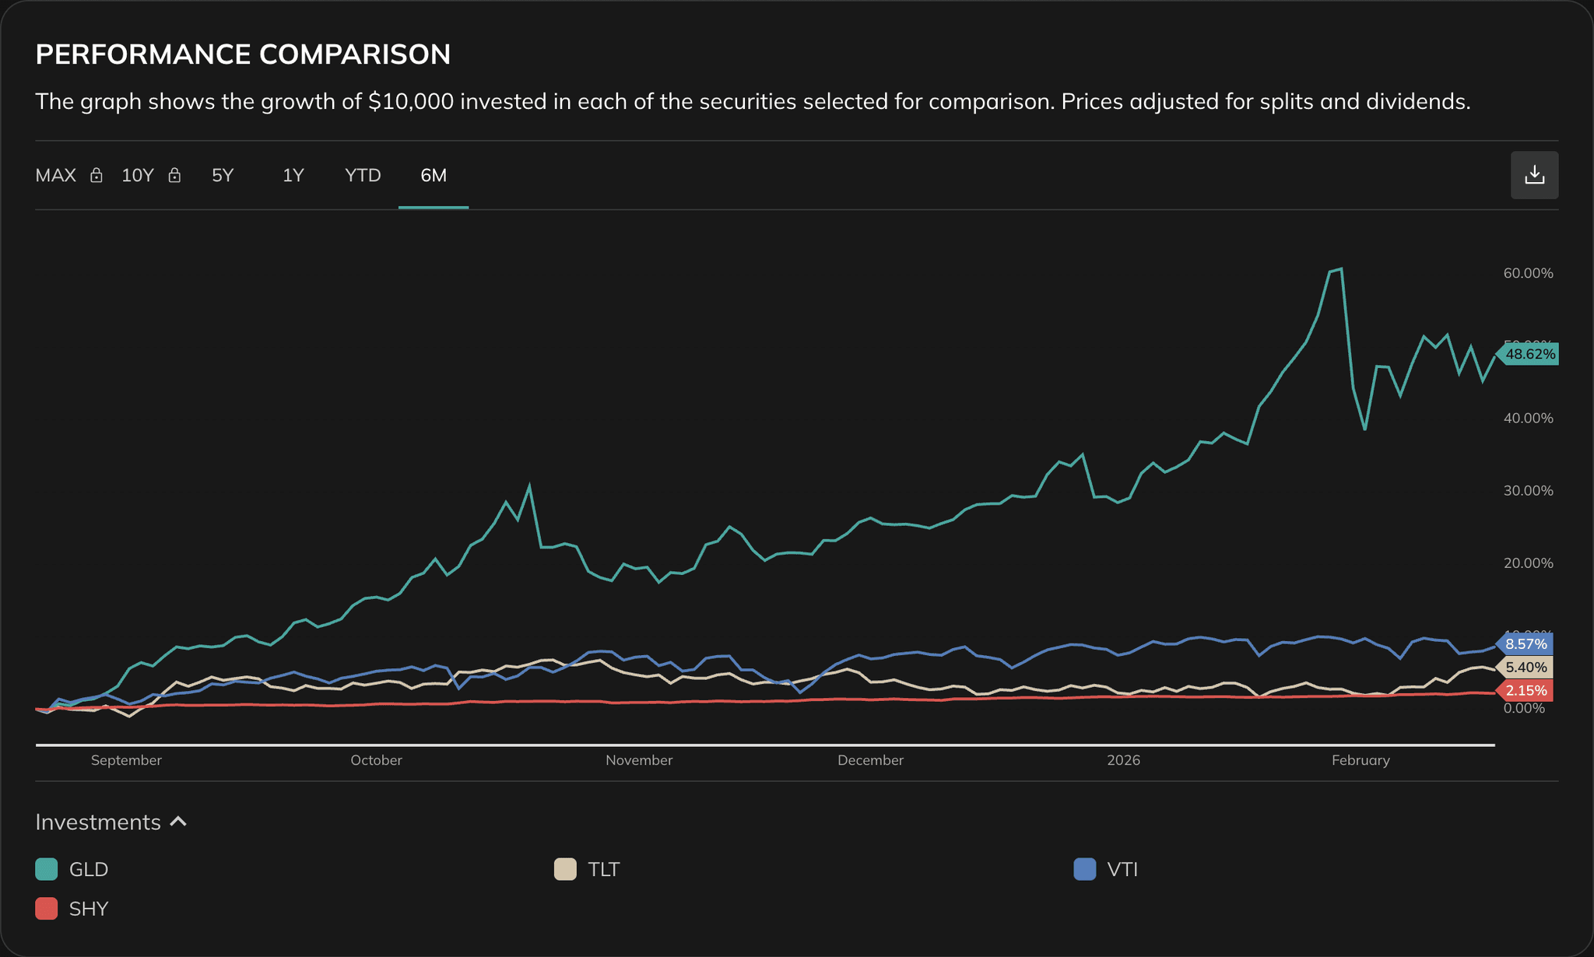Select the YTD period tab
The width and height of the screenshot is (1594, 957).
pos(362,175)
